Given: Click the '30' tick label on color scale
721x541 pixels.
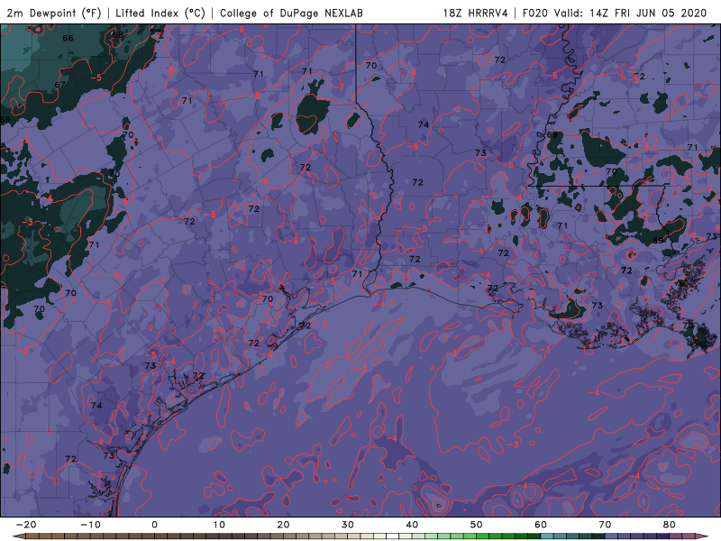Looking at the screenshot, I should (x=348, y=525).
